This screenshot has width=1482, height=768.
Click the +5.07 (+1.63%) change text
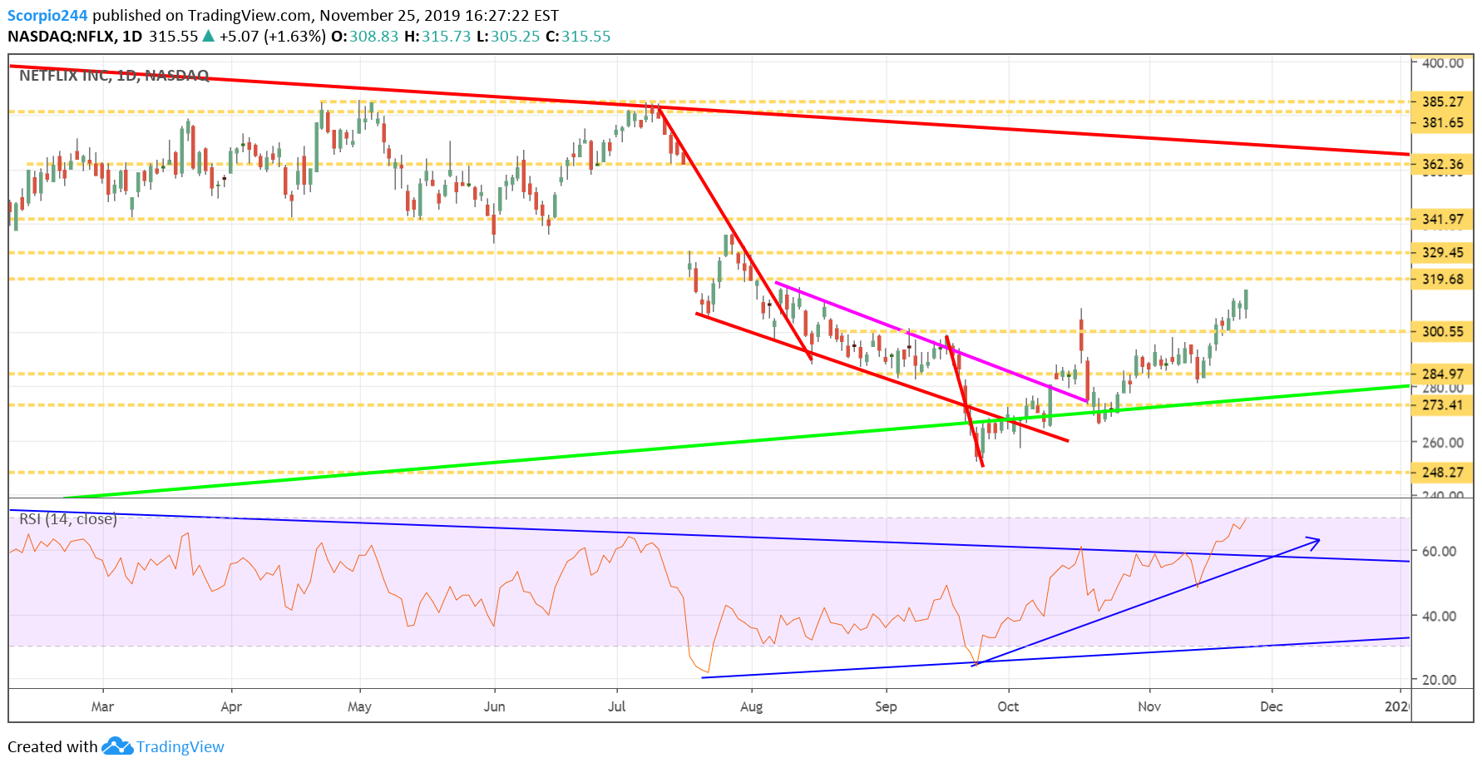pyautogui.click(x=272, y=37)
